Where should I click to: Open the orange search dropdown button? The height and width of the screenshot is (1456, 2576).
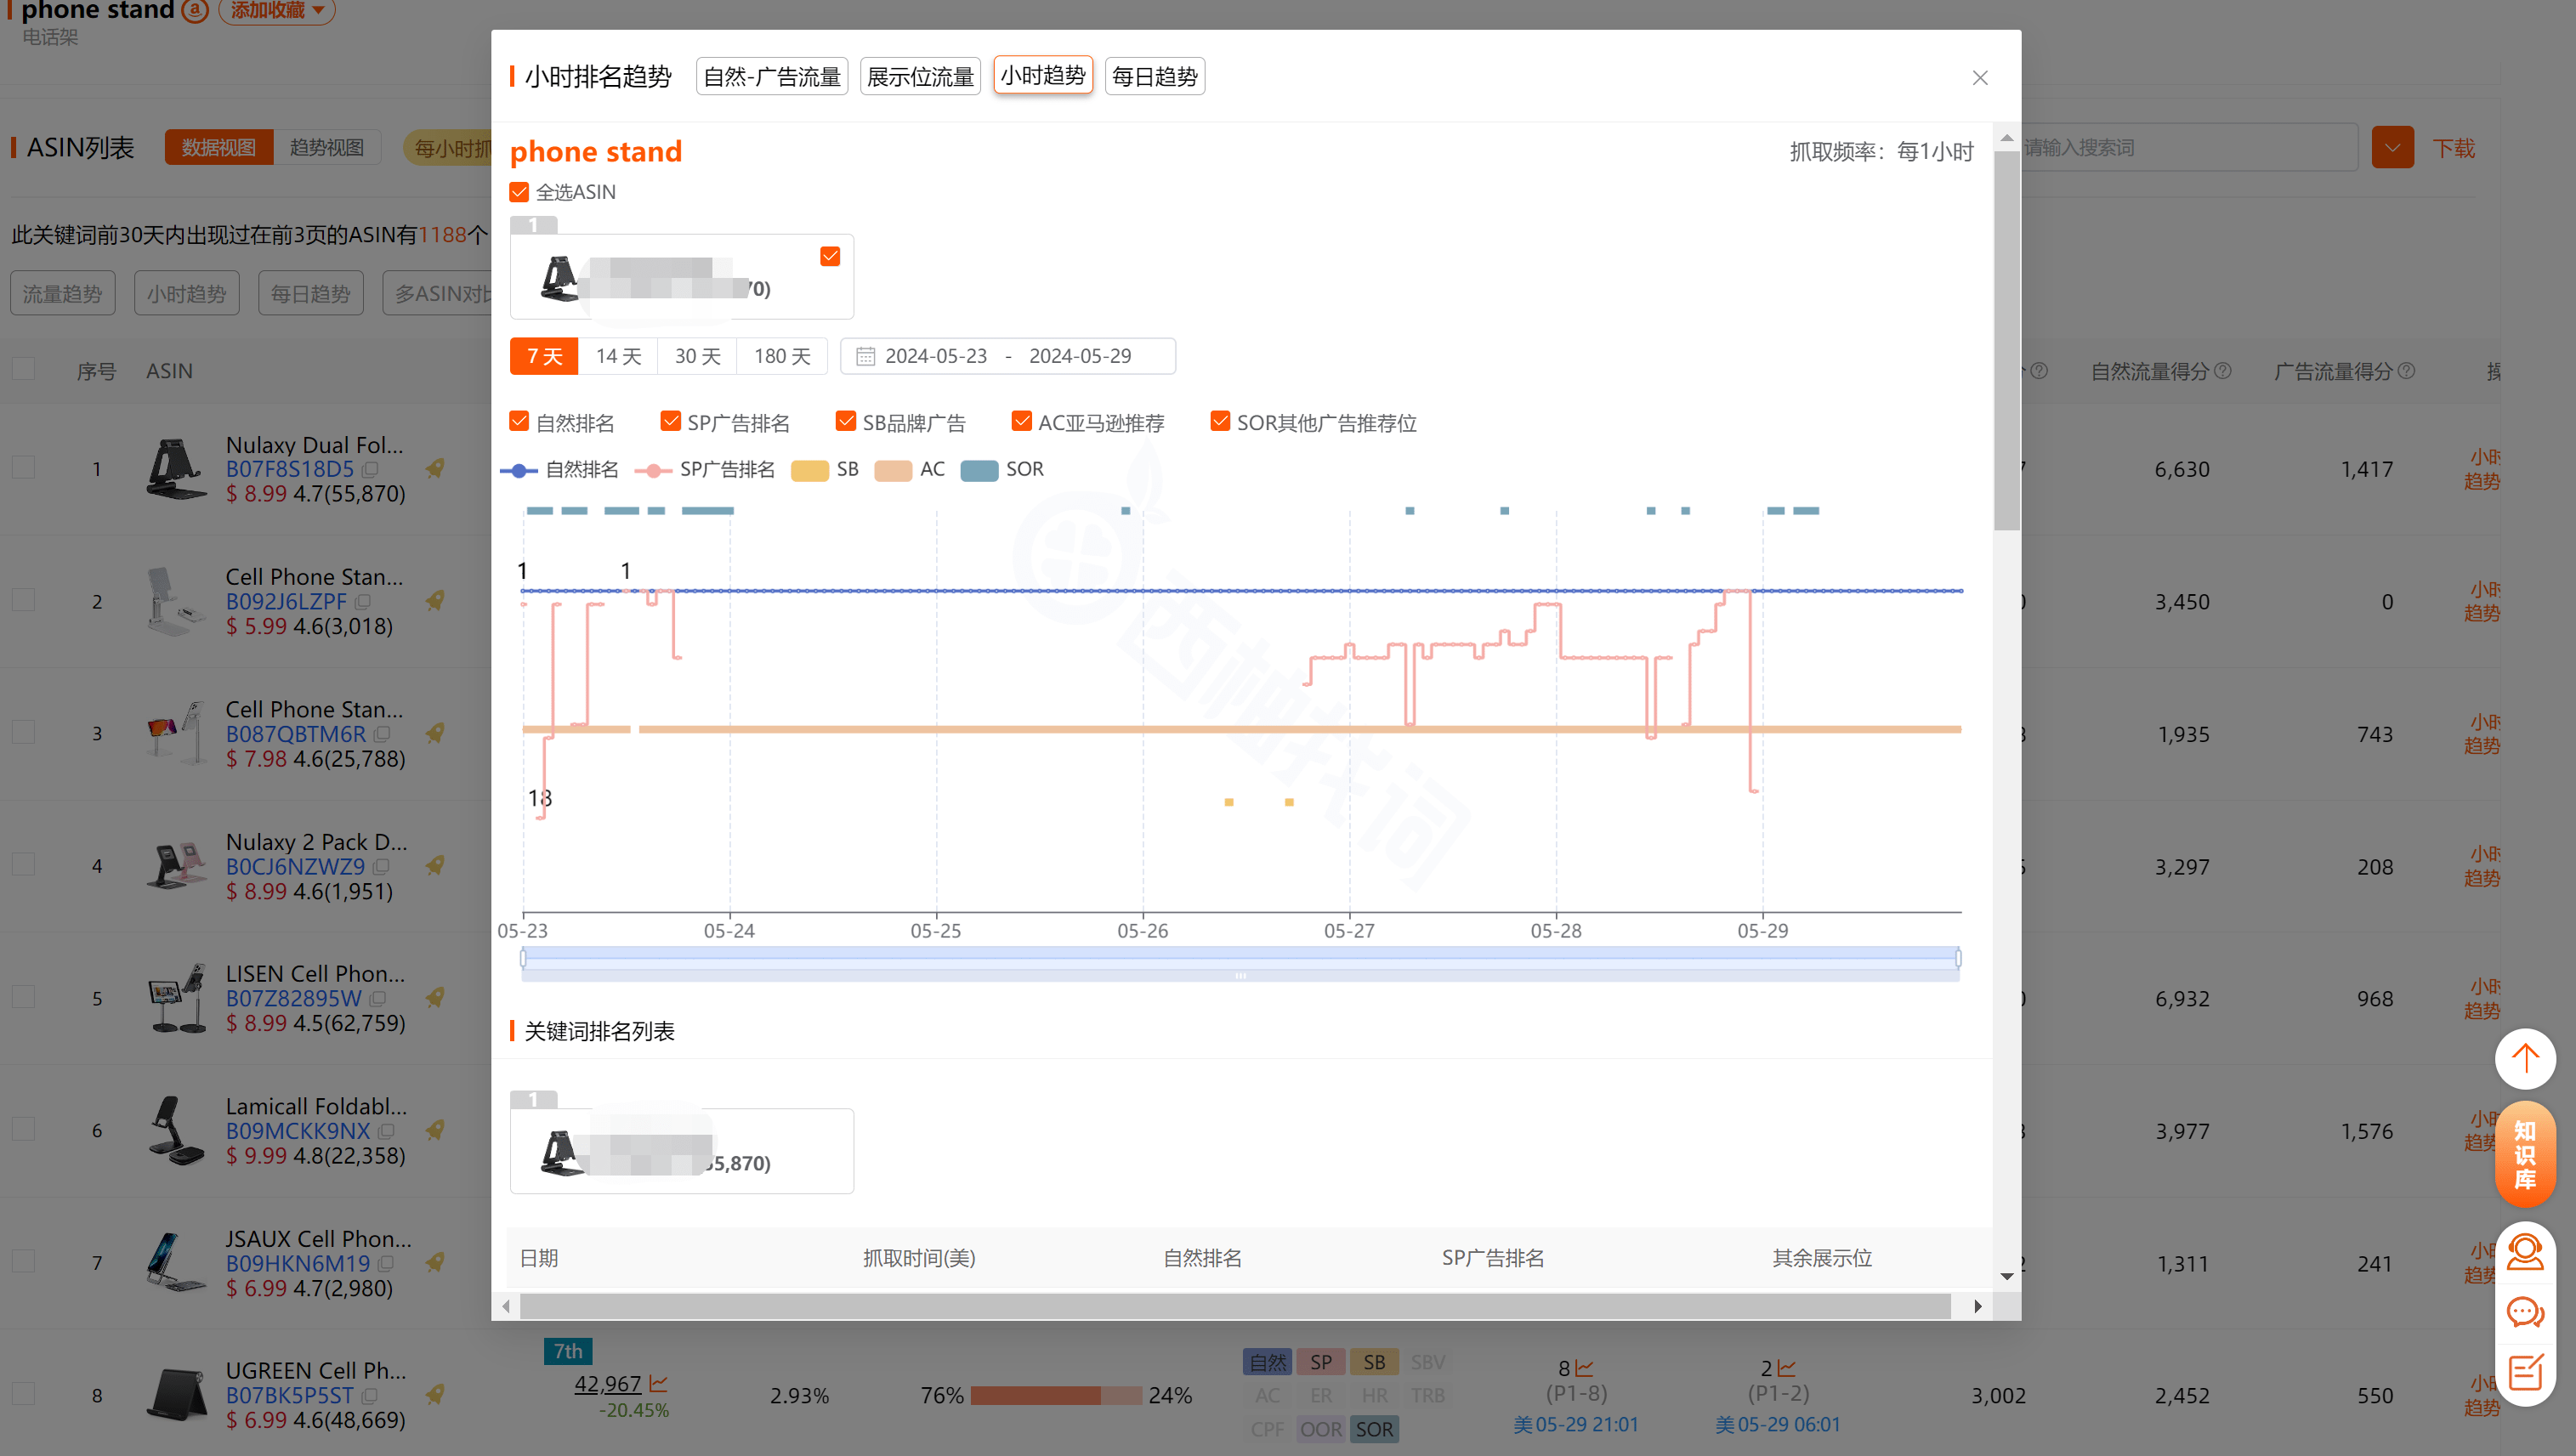[2392, 148]
